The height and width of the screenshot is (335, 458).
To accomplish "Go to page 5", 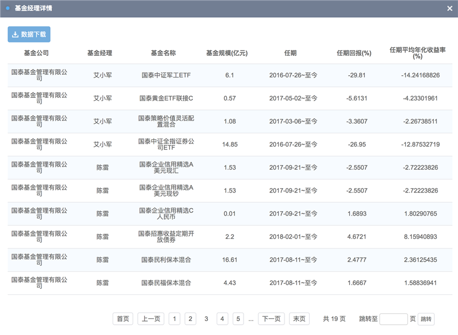I will point(238,319).
